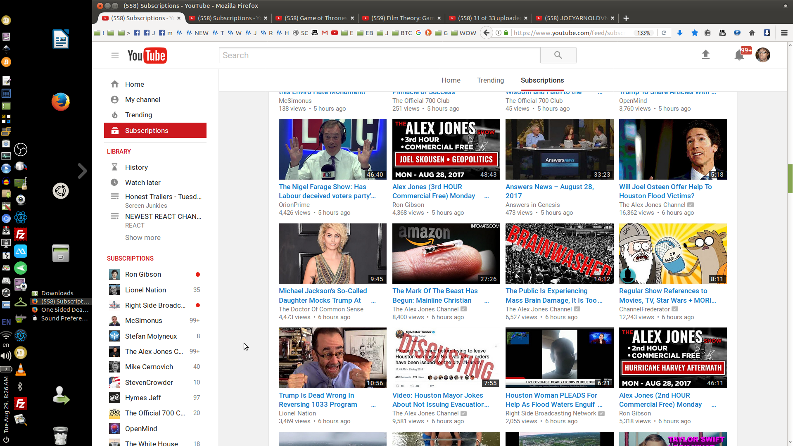Select Subscriptions in the left sidebar
The width and height of the screenshot is (793, 446).
point(155,130)
